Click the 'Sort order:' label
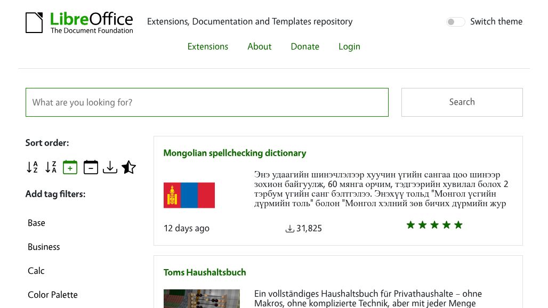Image resolution: width=548 pixels, height=308 pixels. 47,143
